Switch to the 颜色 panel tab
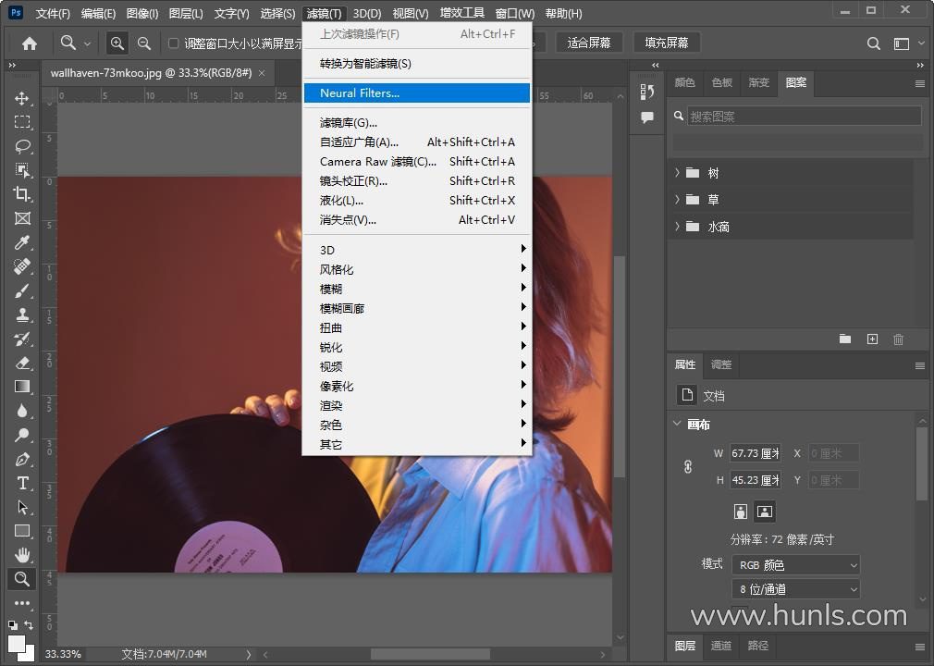934x666 pixels. [685, 82]
